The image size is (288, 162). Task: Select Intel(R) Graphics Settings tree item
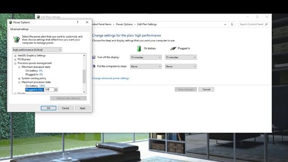coord(31,55)
